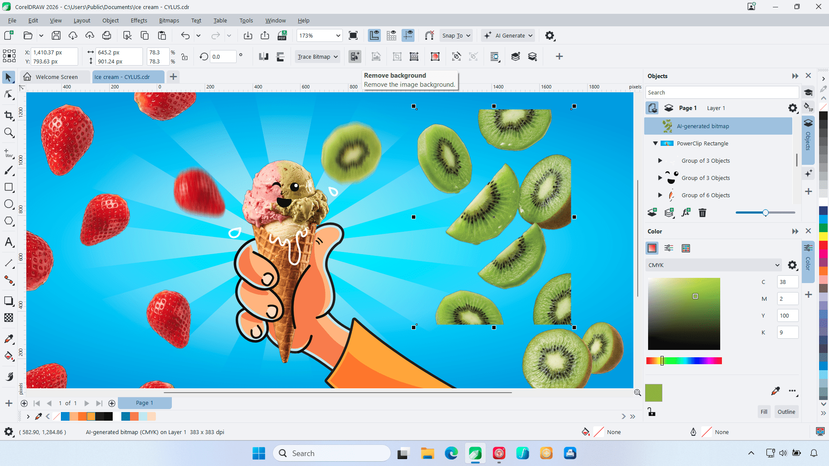Toggle the show guidelines button
The image size is (829, 466).
408,36
